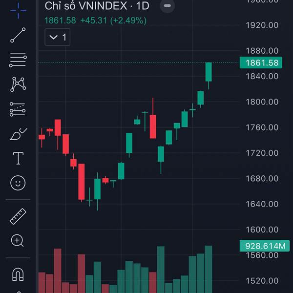Click the latest green candle at 1861
This screenshot has height=293, width=293.
pyautogui.click(x=209, y=72)
